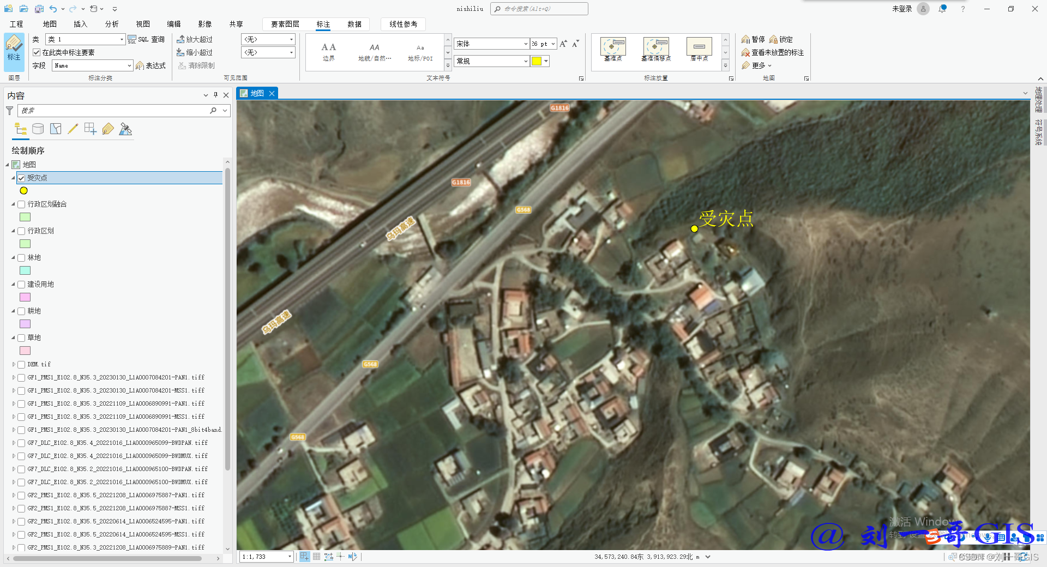
Task: Open the 工程 menu tab
Action: pos(16,24)
